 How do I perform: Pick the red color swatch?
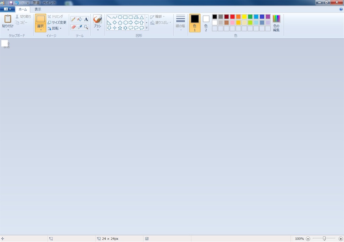pyautogui.click(x=232, y=17)
